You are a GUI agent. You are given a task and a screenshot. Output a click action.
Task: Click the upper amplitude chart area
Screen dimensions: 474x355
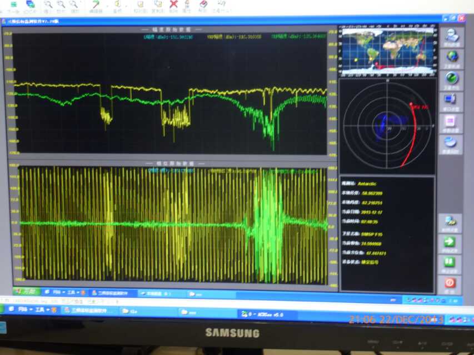point(169,94)
